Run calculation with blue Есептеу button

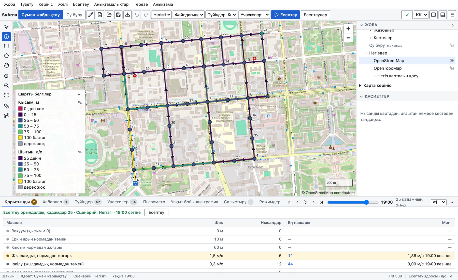coord(285,15)
